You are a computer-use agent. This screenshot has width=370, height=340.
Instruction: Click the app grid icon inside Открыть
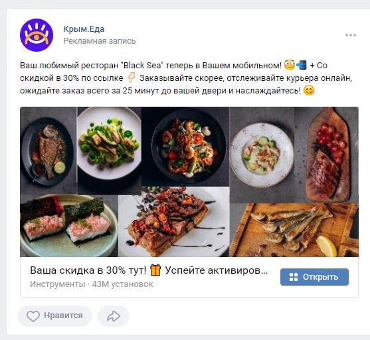pyautogui.click(x=294, y=277)
